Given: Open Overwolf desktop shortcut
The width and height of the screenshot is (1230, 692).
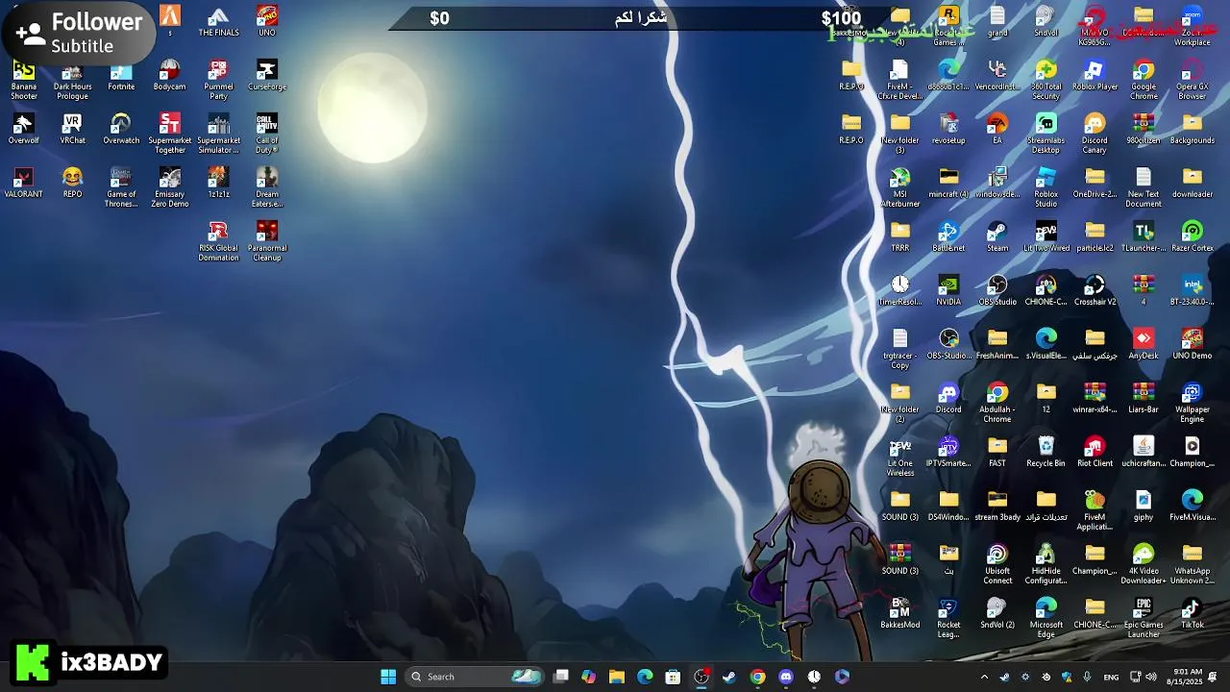Looking at the screenshot, I should point(24,129).
